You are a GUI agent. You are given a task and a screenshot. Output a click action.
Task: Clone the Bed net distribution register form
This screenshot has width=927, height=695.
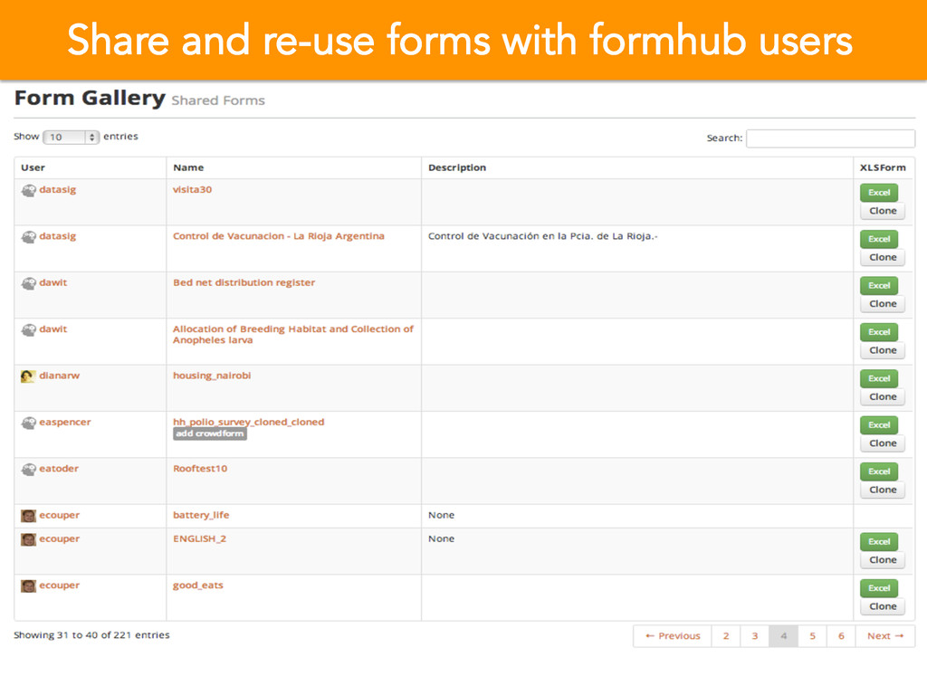tap(883, 304)
